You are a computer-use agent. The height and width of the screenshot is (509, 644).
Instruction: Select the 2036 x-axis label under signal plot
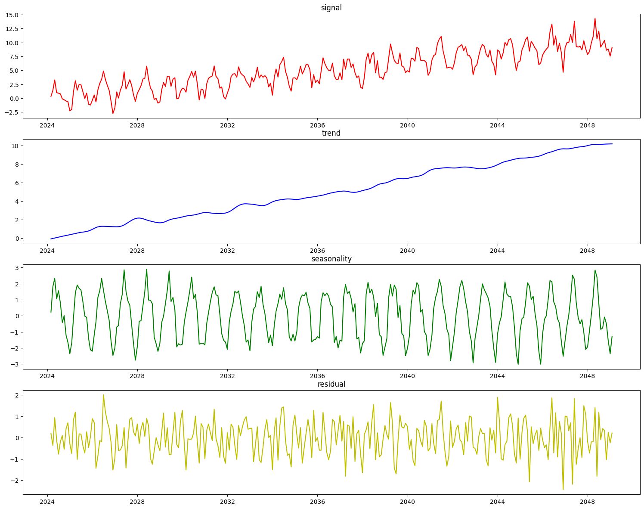(317, 125)
